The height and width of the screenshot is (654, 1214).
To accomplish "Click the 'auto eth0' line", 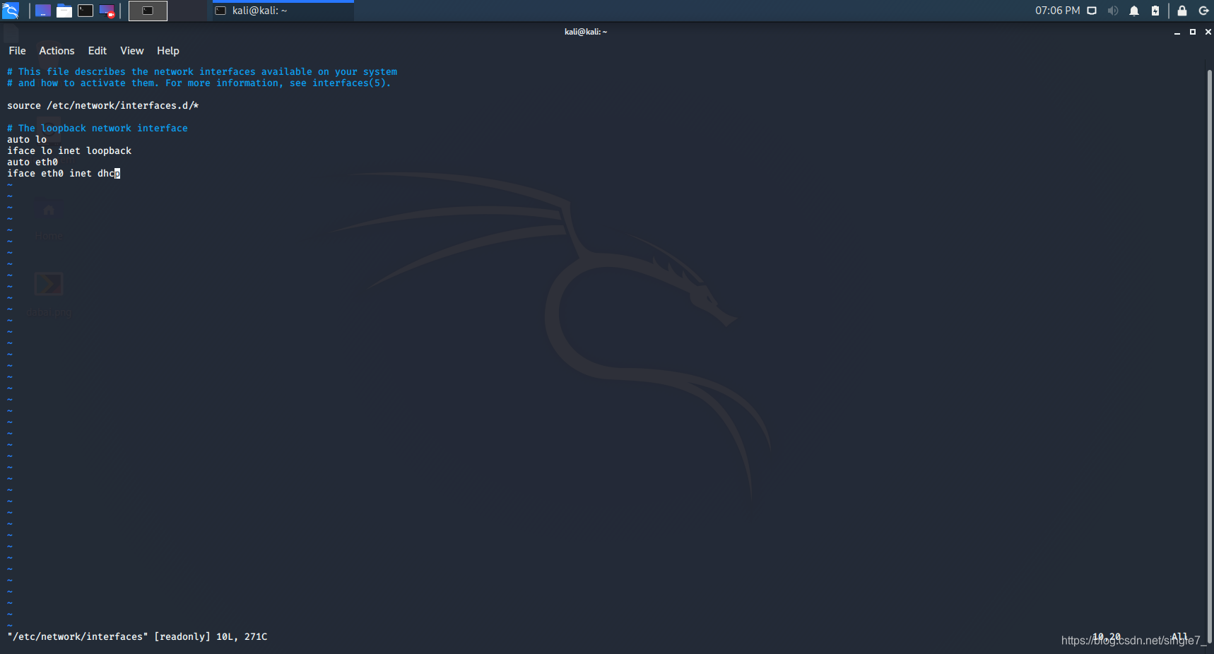I will [33, 162].
